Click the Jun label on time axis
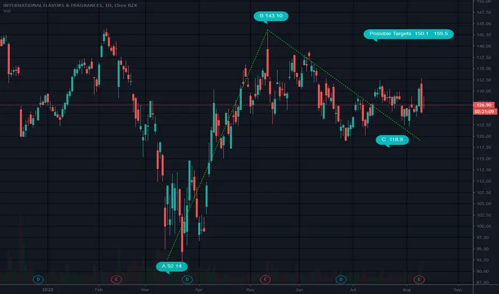Viewport: 499px width, 294px height. 299,290
